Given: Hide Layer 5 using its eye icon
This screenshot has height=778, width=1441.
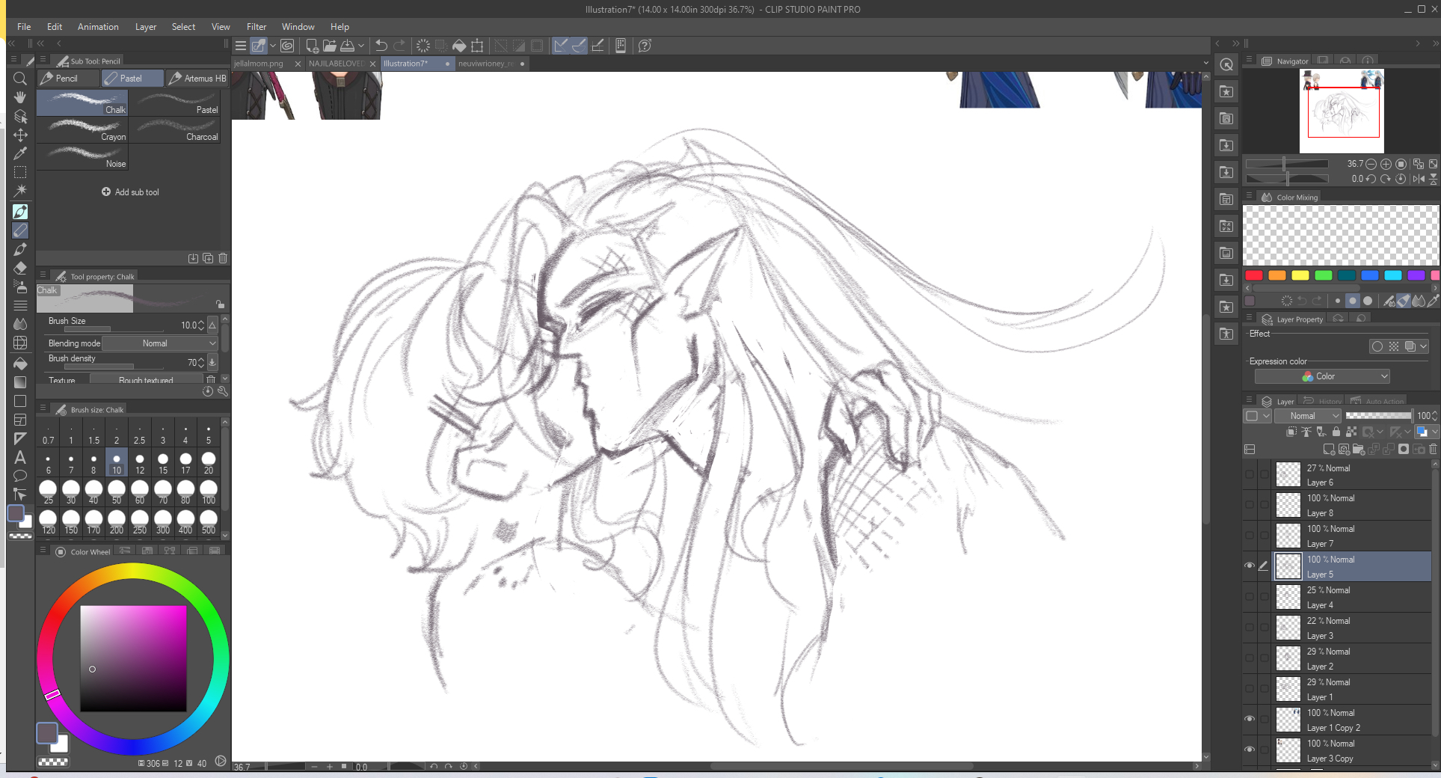Looking at the screenshot, I should click(1249, 566).
